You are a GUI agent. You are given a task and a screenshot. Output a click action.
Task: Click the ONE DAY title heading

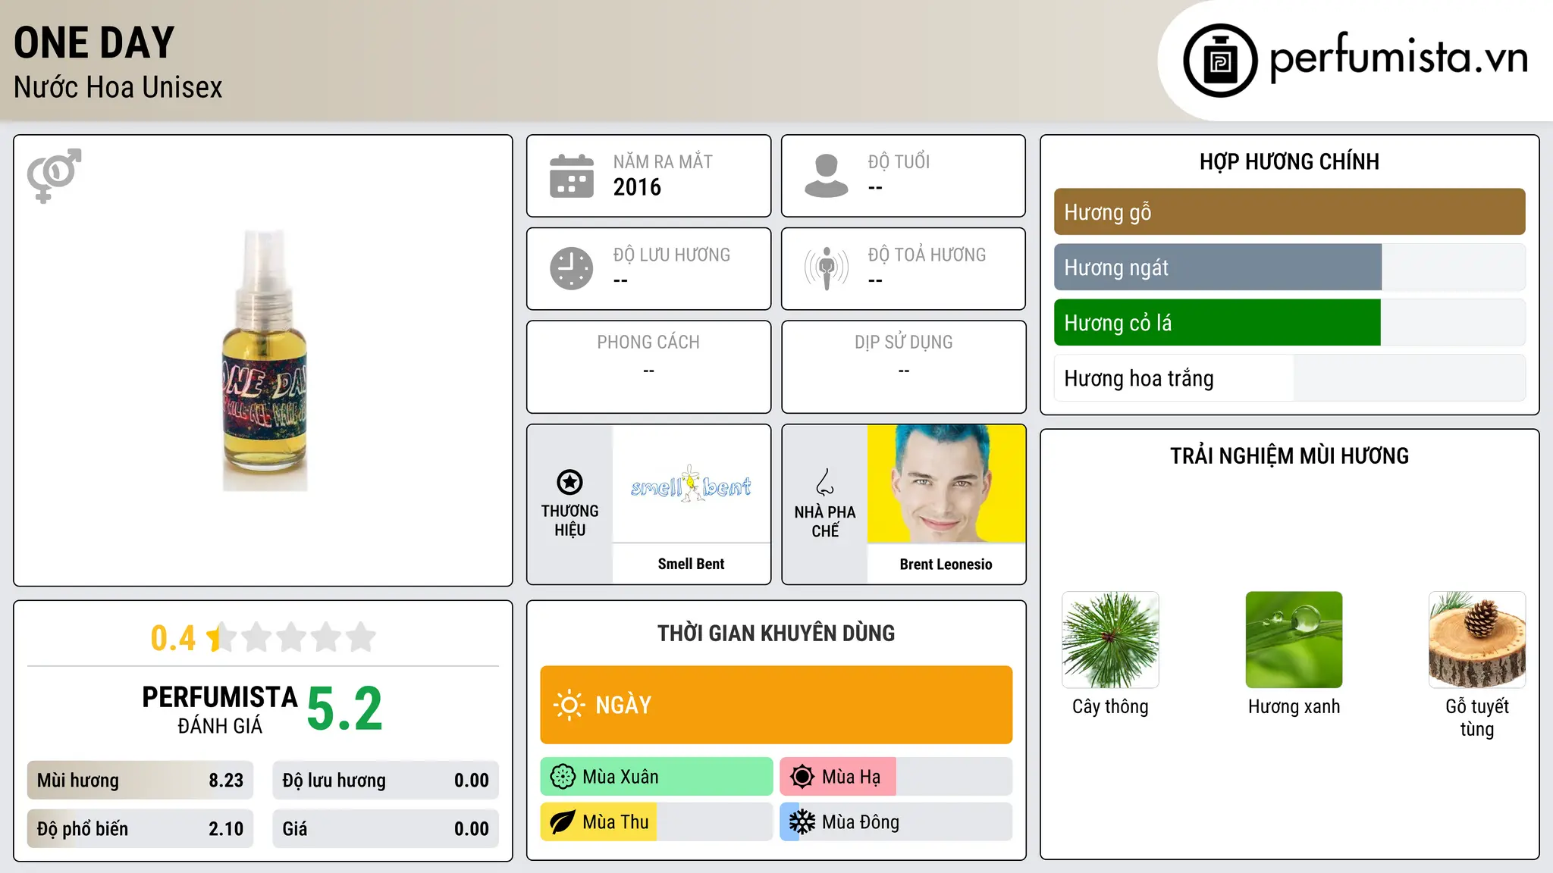tap(94, 42)
